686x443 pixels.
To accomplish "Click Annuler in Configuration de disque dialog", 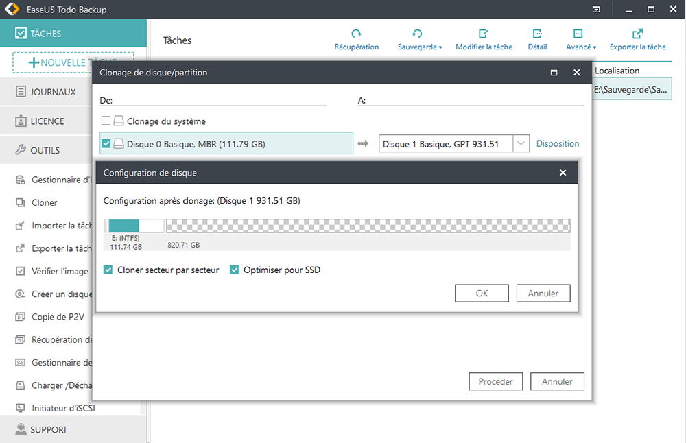I will [543, 293].
